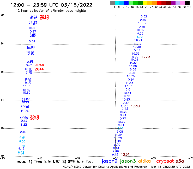Select the jason2 satellite legend label
This screenshot has height=169, width=193.
(x=110, y=161)
